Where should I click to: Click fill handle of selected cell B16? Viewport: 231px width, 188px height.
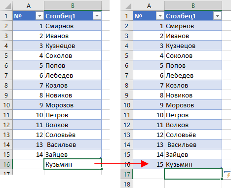click(102, 169)
